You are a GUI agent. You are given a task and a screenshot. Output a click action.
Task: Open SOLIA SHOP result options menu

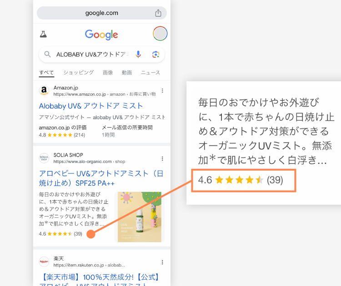coord(162,158)
